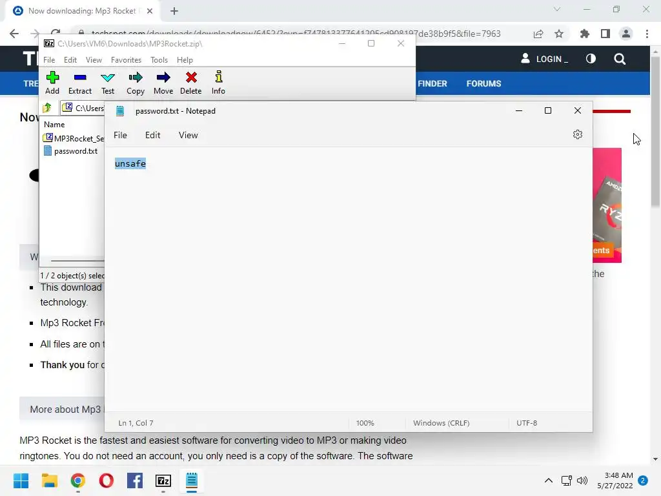Image resolution: width=661 pixels, height=496 pixels.
Task: Open the Info tool in 7-Zip
Action: point(218,83)
